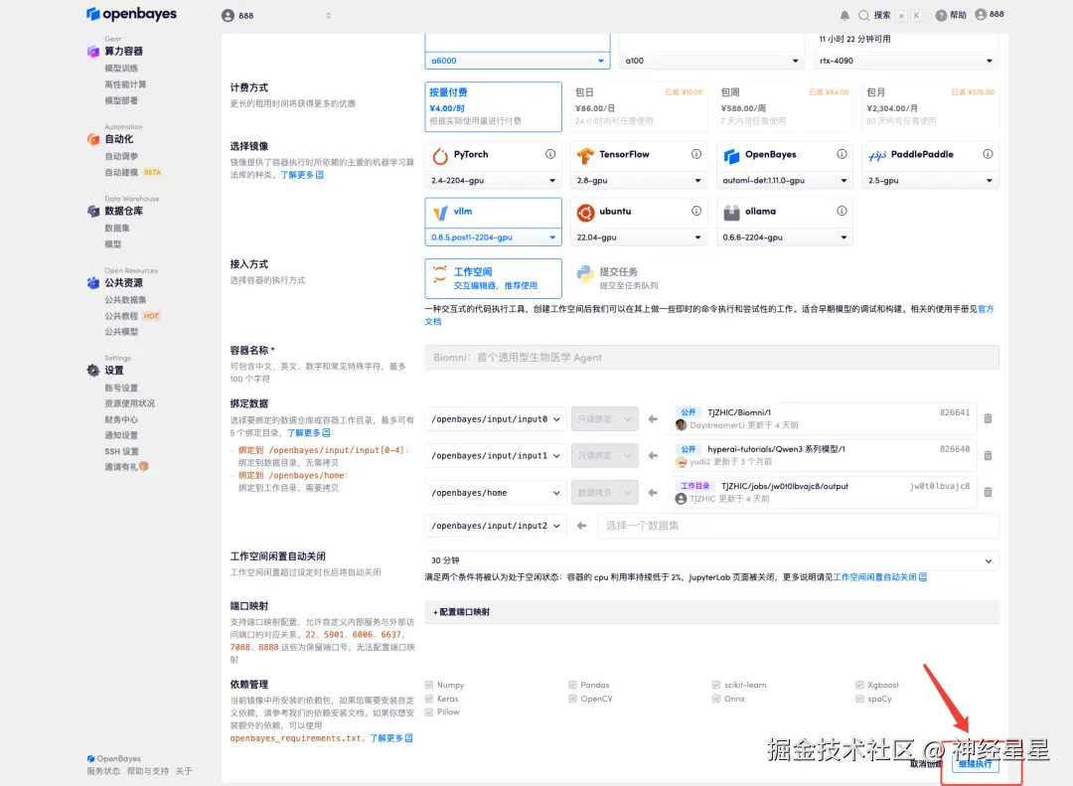Toggle the Pandas checkbox
This screenshot has width=1073, height=786.
(x=572, y=685)
